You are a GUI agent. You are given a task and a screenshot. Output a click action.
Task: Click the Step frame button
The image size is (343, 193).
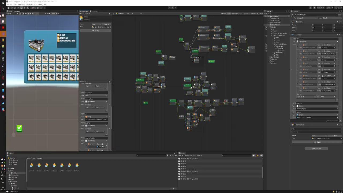pyautogui.click(x=176, y=8)
